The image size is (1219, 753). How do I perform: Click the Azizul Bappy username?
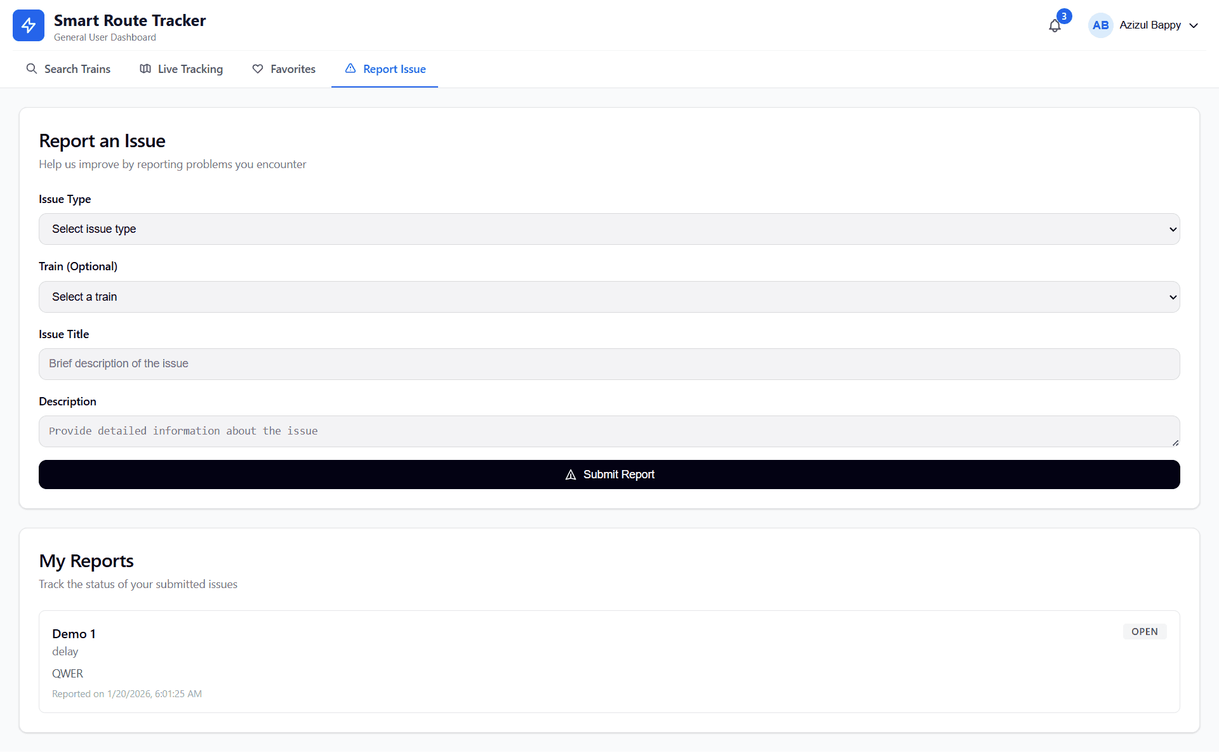1150,25
